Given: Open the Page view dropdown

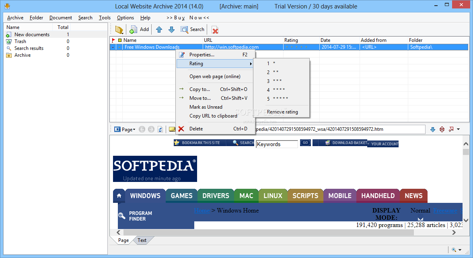Looking at the screenshot, I should point(125,130).
